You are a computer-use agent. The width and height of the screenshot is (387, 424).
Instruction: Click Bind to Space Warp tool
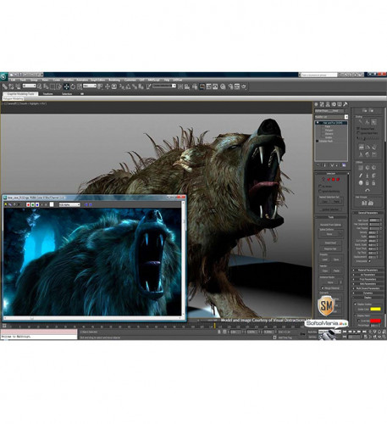click(18, 86)
